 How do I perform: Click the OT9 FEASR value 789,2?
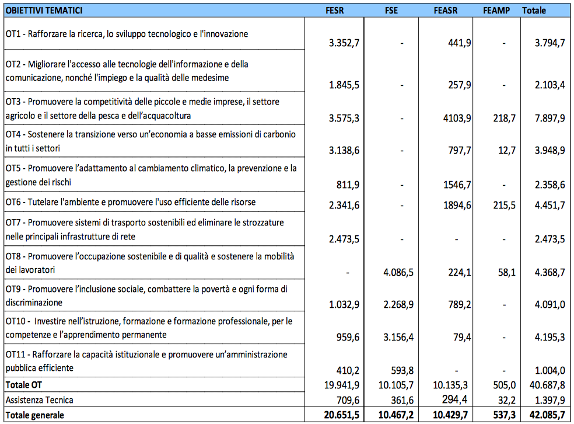pos(460,304)
